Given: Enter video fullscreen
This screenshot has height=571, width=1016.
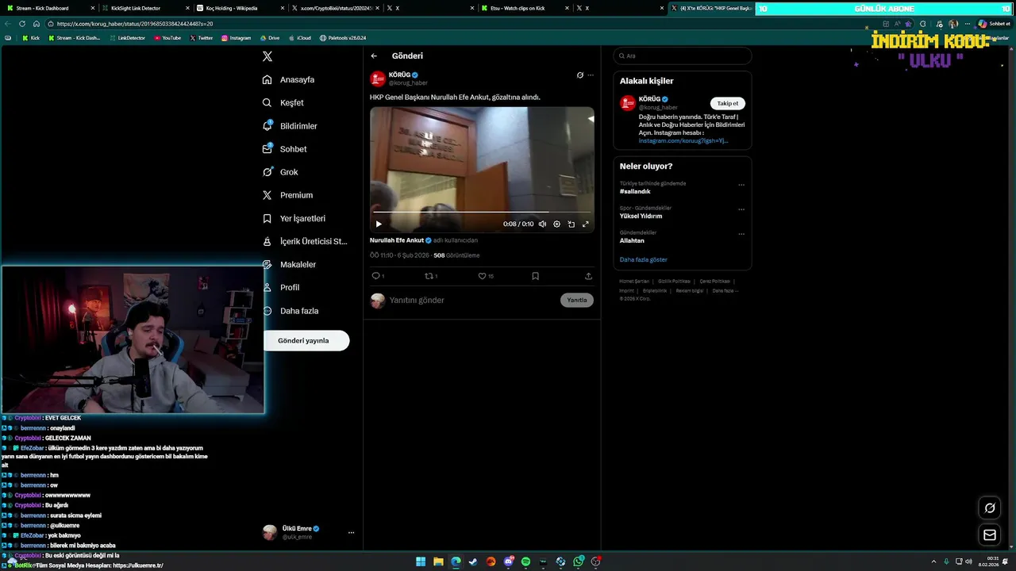Looking at the screenshot, I should click(586, 224).
